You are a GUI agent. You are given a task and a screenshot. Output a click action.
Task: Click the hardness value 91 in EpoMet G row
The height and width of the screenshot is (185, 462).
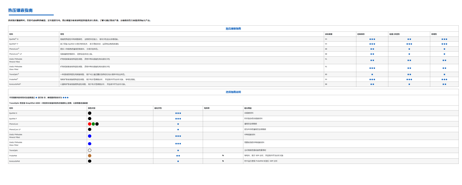point(326,39)
